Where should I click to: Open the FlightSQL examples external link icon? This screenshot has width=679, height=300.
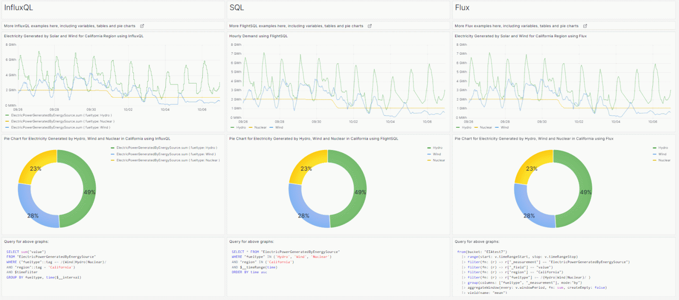click(370, 26)
